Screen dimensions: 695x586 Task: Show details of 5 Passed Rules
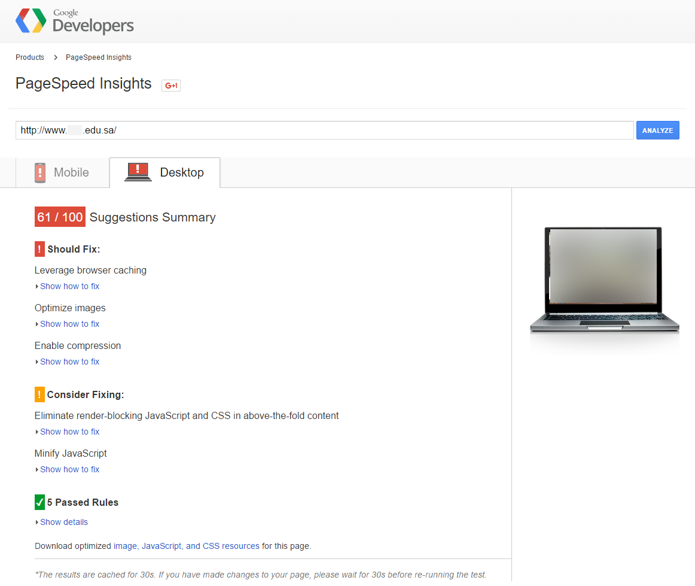63,522
